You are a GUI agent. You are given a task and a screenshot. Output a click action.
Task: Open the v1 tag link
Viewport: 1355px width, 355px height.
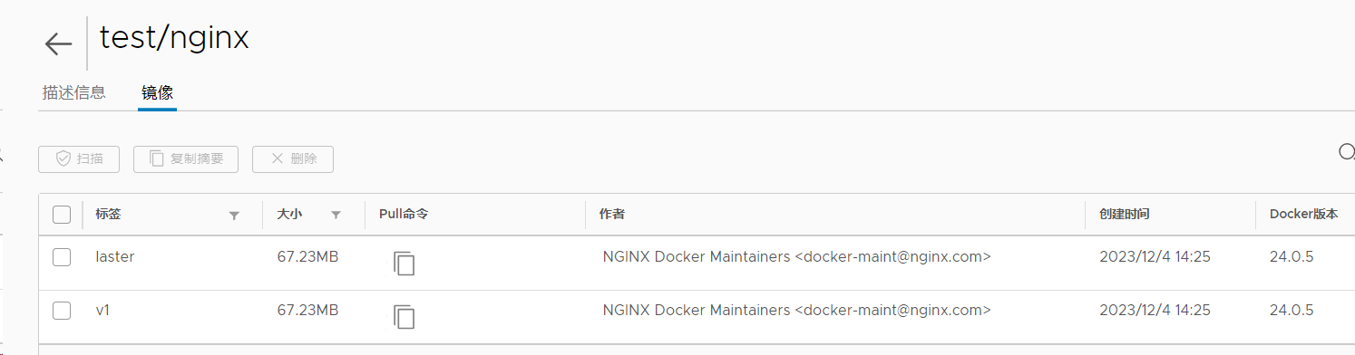(102, 311)
